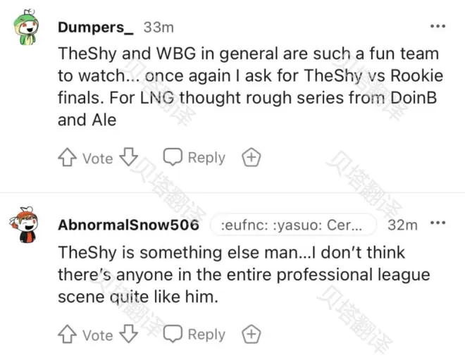Open more options for AbnormalSnow506 comment
Viewport: 465px width, 360px height.
coord(438,223)
